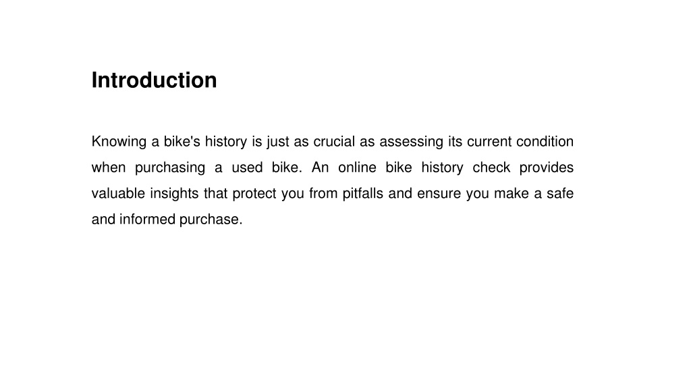Click the word used in the second line
The width and height of the screenshot is (691, 389).
(247, 167)
